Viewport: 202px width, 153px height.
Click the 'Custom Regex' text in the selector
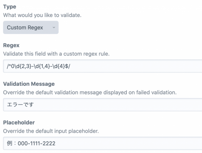pyautogui.click(x=25, y=27)
